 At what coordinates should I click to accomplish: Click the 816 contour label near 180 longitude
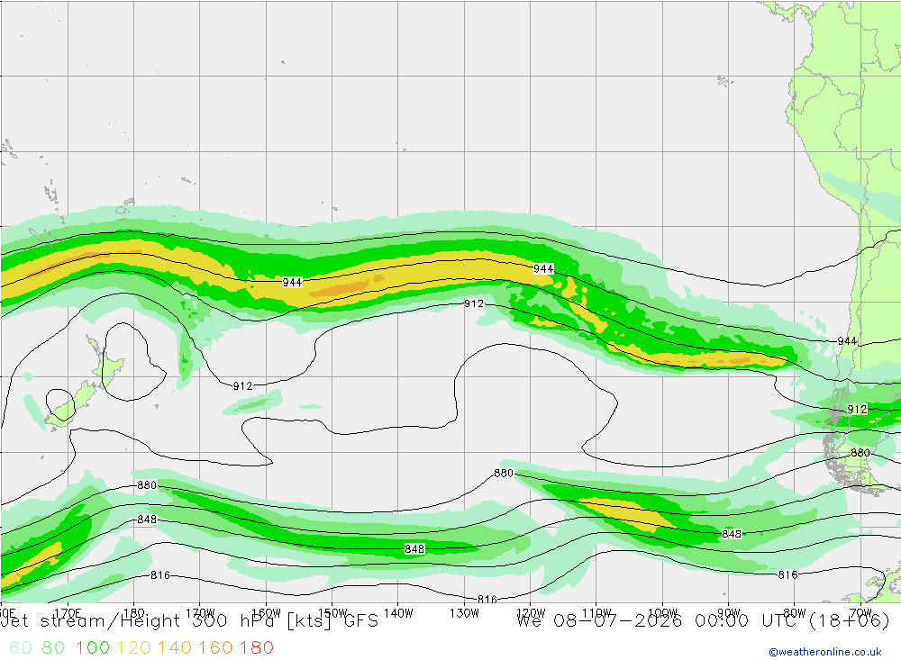160,575
